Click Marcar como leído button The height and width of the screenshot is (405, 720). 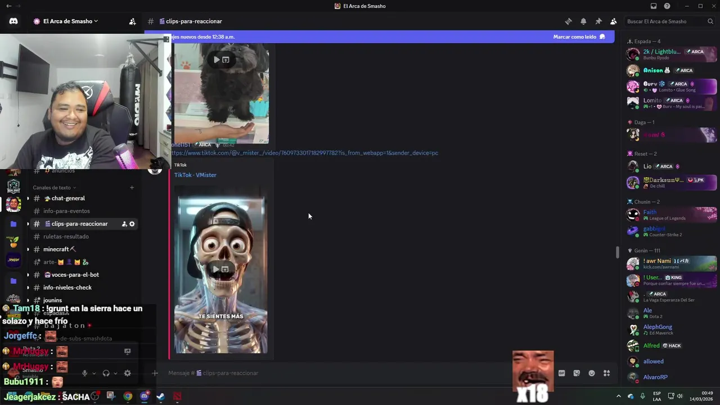click(579, 37)
